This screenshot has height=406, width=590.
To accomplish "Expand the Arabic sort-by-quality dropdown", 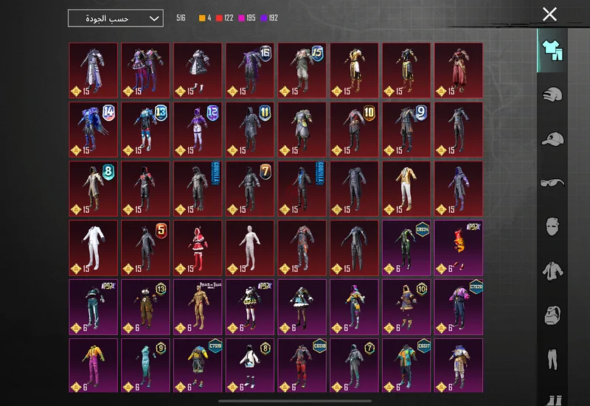I will click(116, 18).
